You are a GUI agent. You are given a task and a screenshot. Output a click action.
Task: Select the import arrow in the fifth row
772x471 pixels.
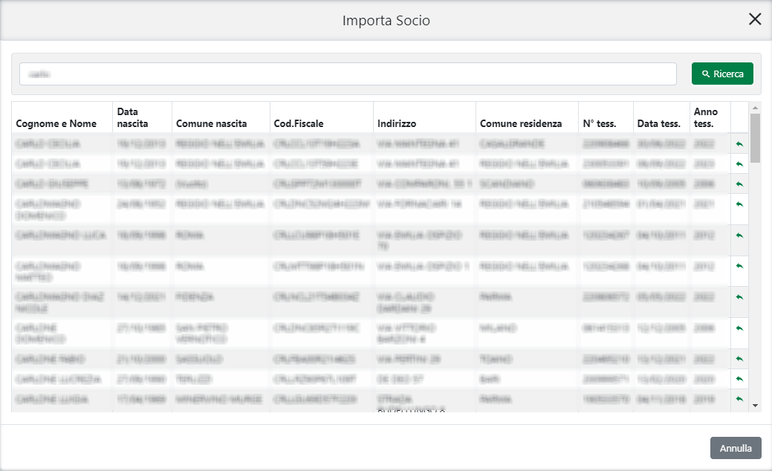click(739, 235)
